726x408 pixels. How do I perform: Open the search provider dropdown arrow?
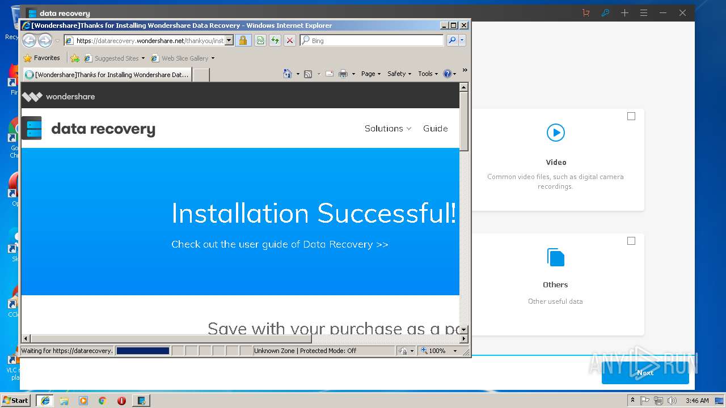pyautogui.click(x=462, y=40)
